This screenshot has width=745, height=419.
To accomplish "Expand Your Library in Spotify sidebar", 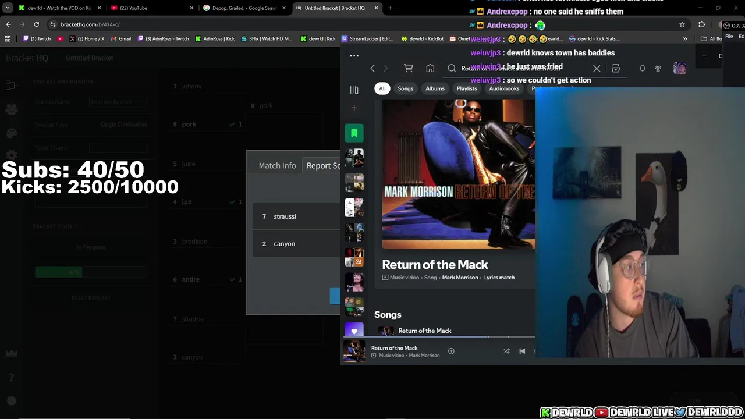I will [x=354, y=90].
